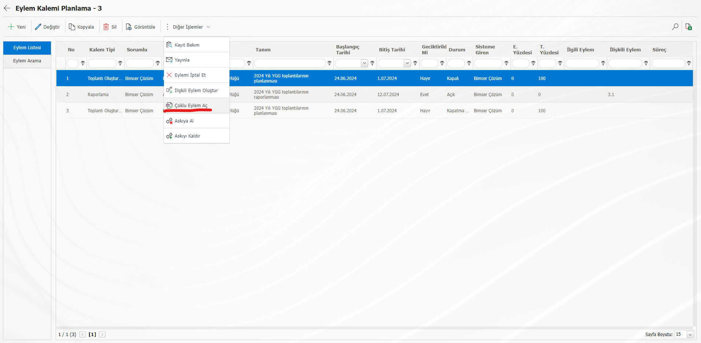Click the Tanım filter input field

pyautogui.click(x=290, y=63)
